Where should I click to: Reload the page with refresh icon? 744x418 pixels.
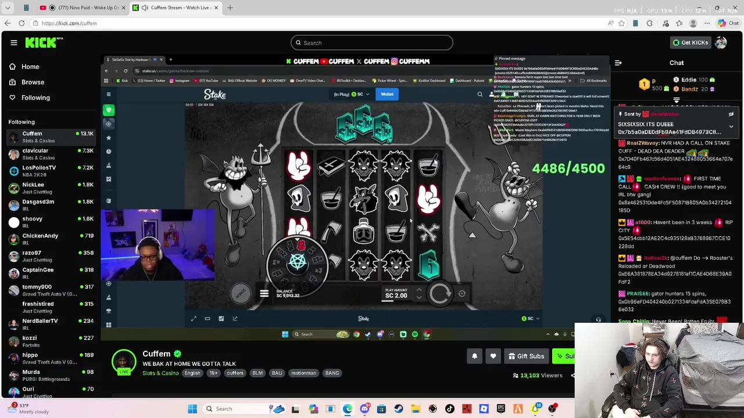pos(22,23)
